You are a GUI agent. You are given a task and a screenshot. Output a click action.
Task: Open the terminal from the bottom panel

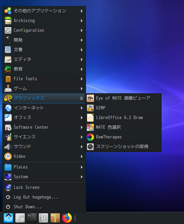(31, 218)
